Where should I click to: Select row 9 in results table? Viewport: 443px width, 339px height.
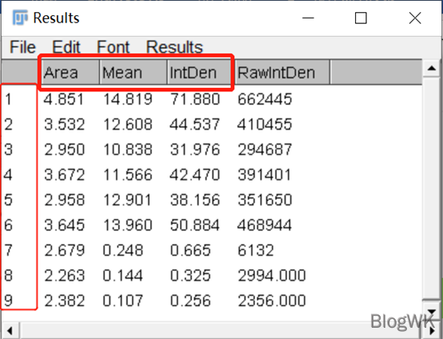click(x=212, y=301)
